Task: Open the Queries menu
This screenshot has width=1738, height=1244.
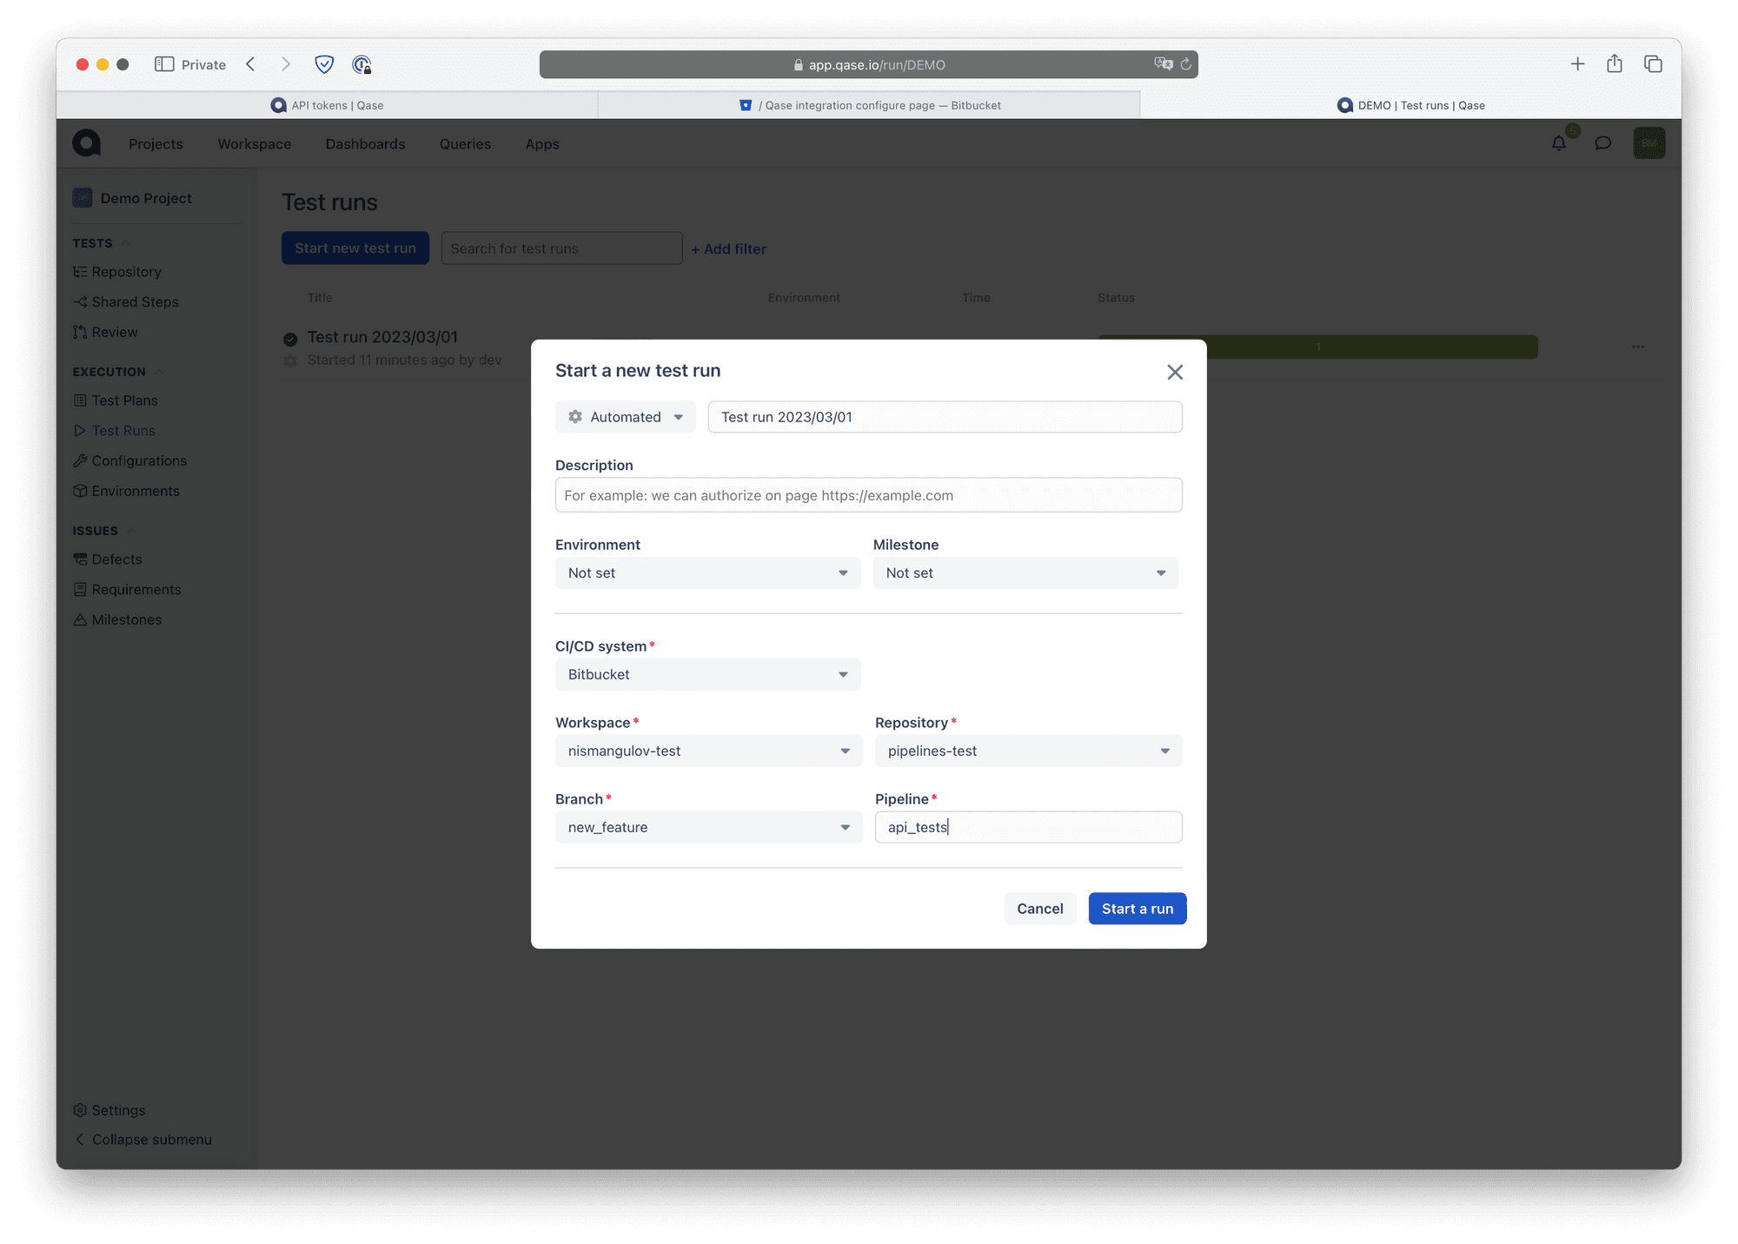Action: click(465, 144)
